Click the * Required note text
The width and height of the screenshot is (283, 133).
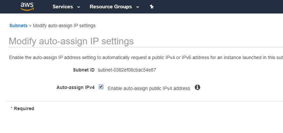tap(22, 108)
